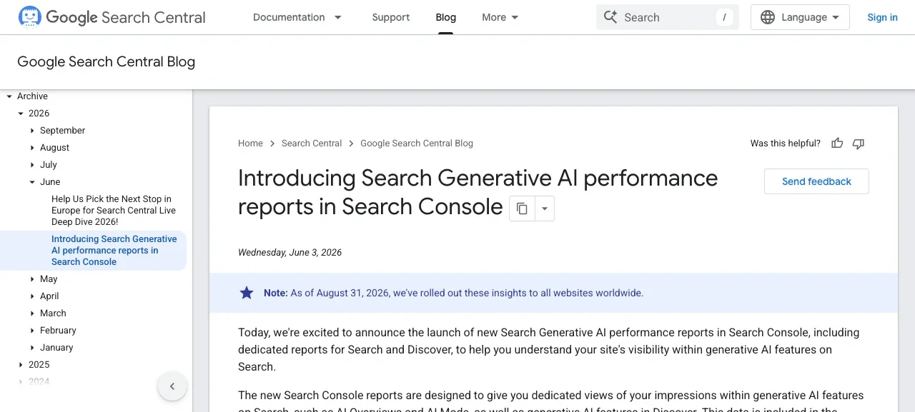Open 'Help Us Pick the Next Stop' post
Screen dimensions: 915x412
click(114, 211)
